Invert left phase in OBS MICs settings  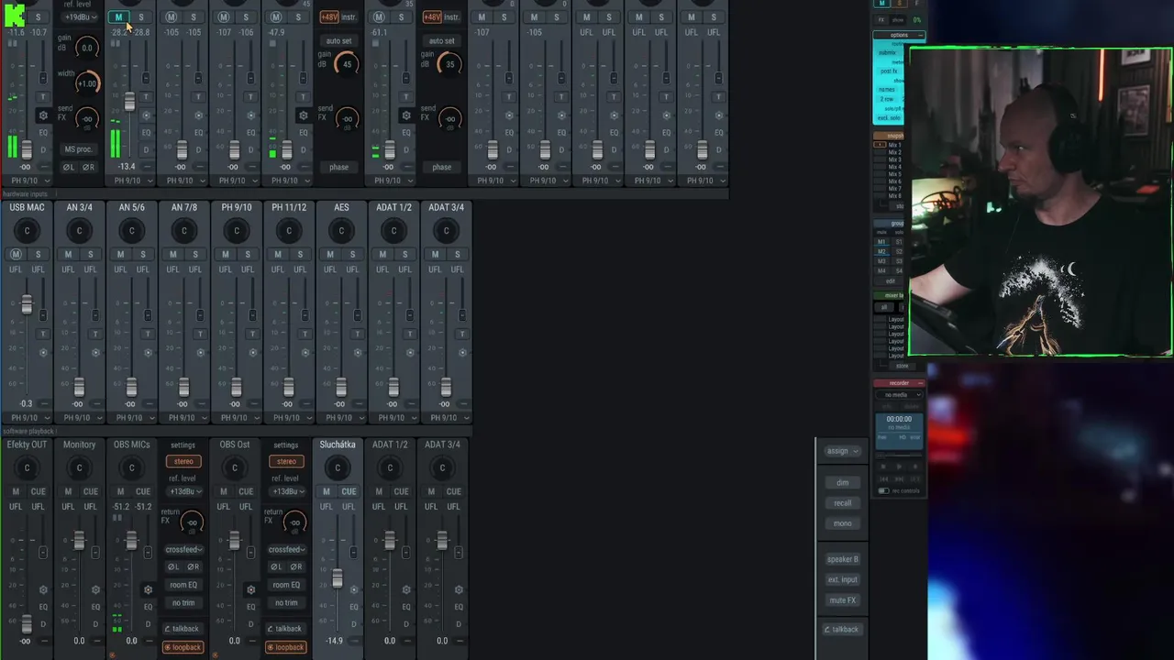[x=173, y=566]
